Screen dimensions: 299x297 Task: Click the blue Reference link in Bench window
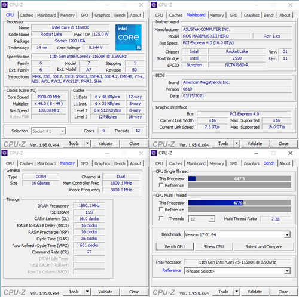(x=172, y=270)
